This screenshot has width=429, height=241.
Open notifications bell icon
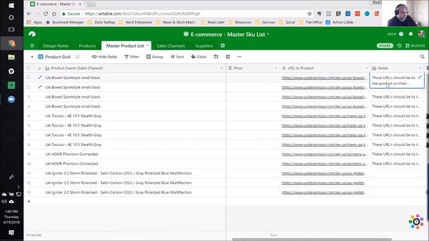(x=411, y=34)
